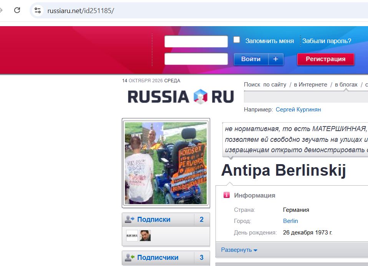The width and height of the screenshot is (368, 266).
Task: Click the site search text field
Action: (306, 97)
